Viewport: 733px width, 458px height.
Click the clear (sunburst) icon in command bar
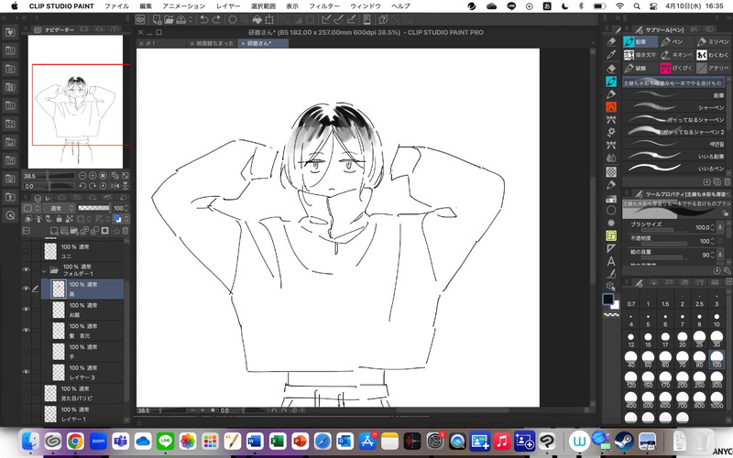click(x=233, y=19)
